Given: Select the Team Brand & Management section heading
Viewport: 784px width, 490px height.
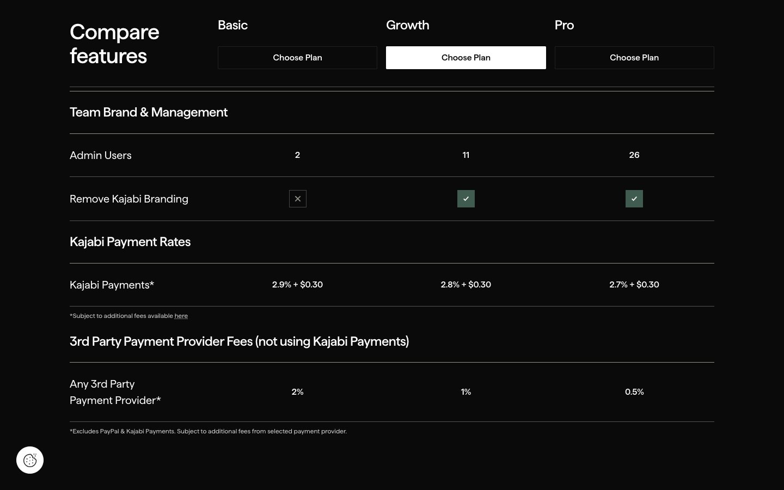Looking at the screenshot, I should click(149, 112).
